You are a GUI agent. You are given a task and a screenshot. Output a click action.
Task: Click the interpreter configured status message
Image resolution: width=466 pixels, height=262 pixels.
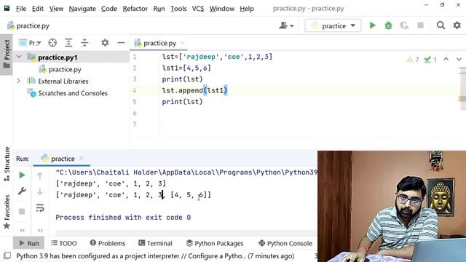click(155, 255)
